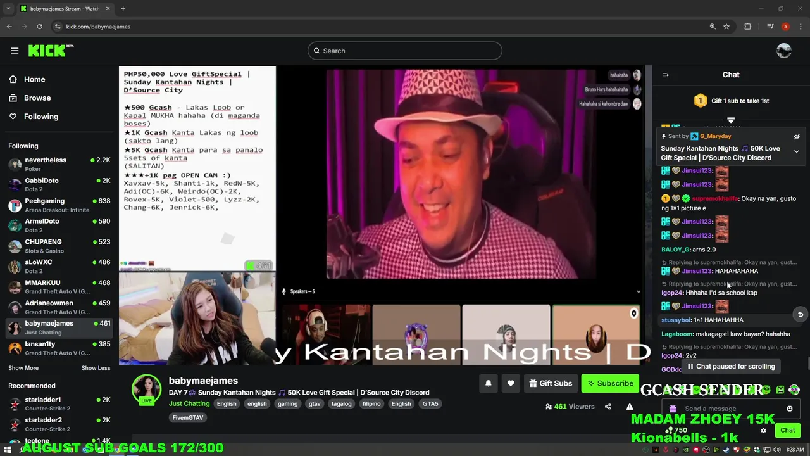Open the chat settings gear
Image resolution: width=810 pixels, height=456 pixels.
tap(763, 431)
